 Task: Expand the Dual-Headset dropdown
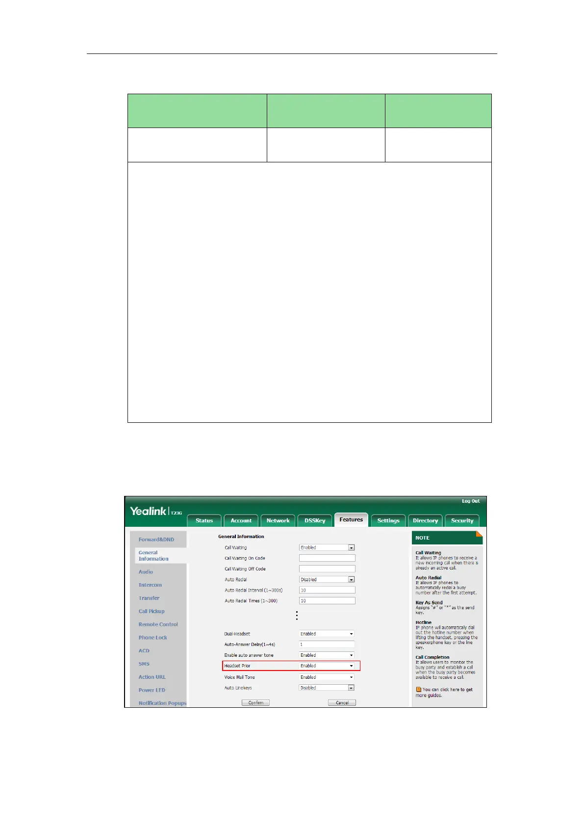point(327,634)
